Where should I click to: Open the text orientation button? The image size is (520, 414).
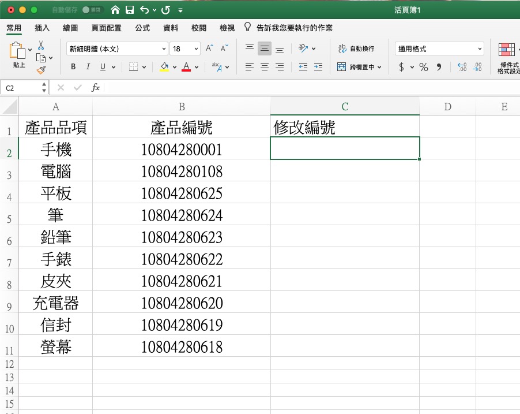[303, 49]
